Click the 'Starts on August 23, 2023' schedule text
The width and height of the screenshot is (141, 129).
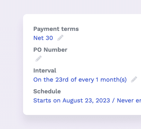[72, 101]
